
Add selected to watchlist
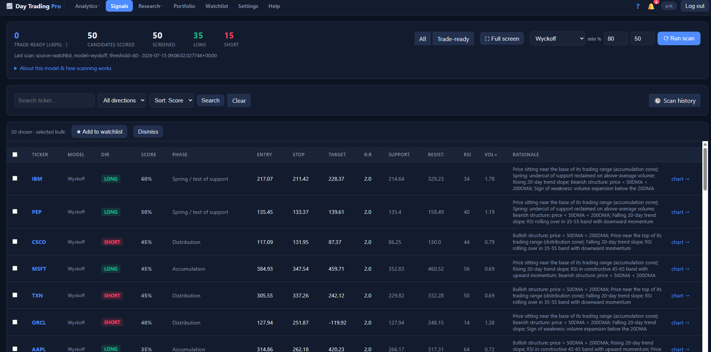(99, 132)
